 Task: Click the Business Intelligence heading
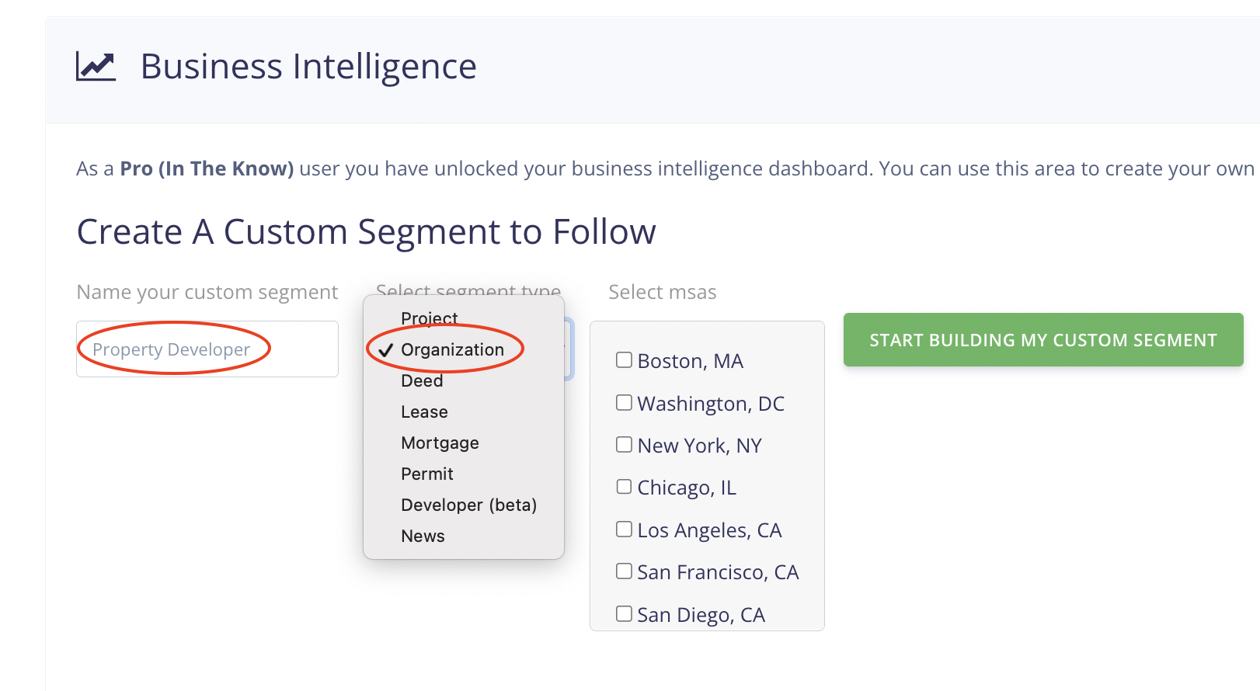(x=308, y=67)
